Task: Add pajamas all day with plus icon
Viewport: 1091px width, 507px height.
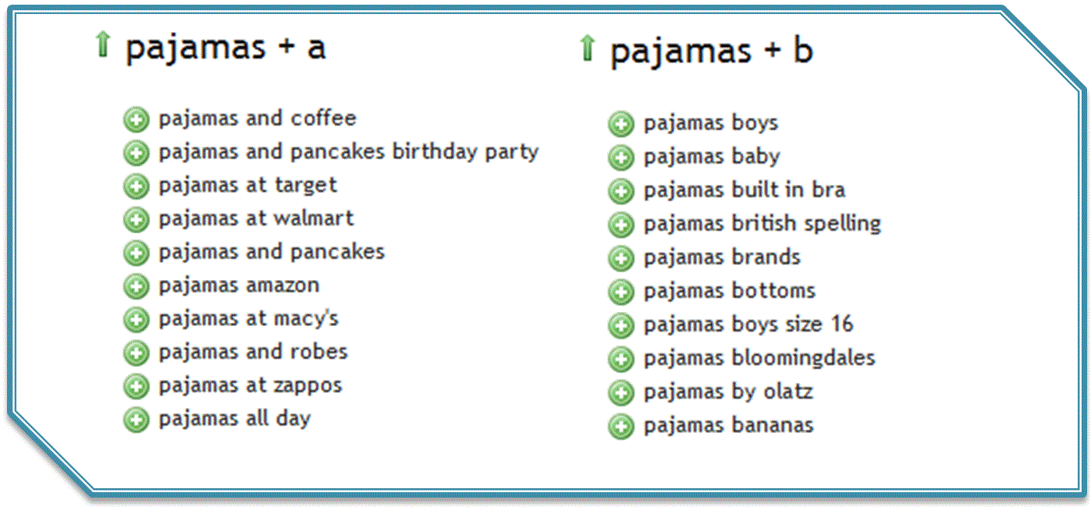Action: point(136,420)
